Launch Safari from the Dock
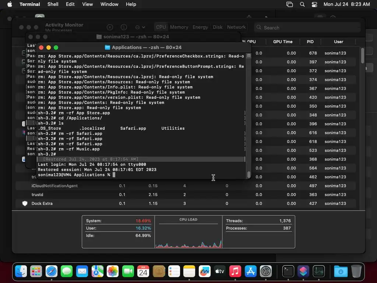 [52, 271]
